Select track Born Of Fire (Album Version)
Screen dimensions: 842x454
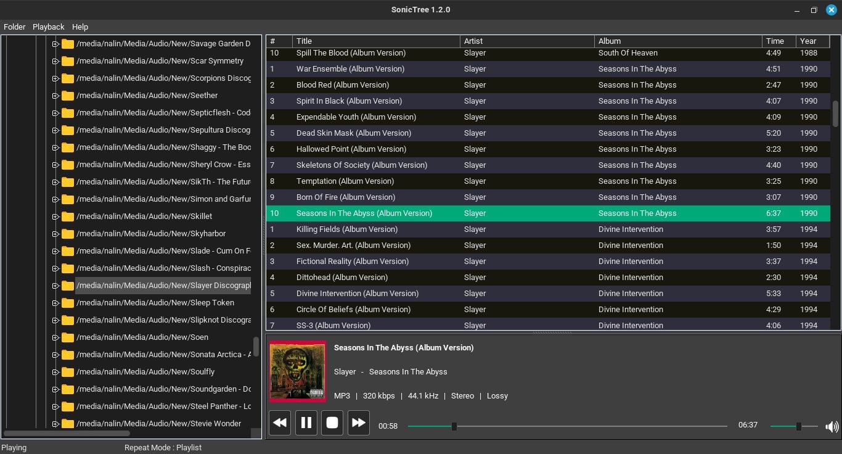(x=549, y=197)
